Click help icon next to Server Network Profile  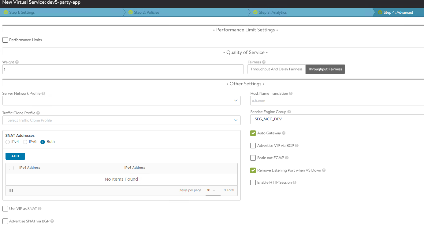click(43, 94)
